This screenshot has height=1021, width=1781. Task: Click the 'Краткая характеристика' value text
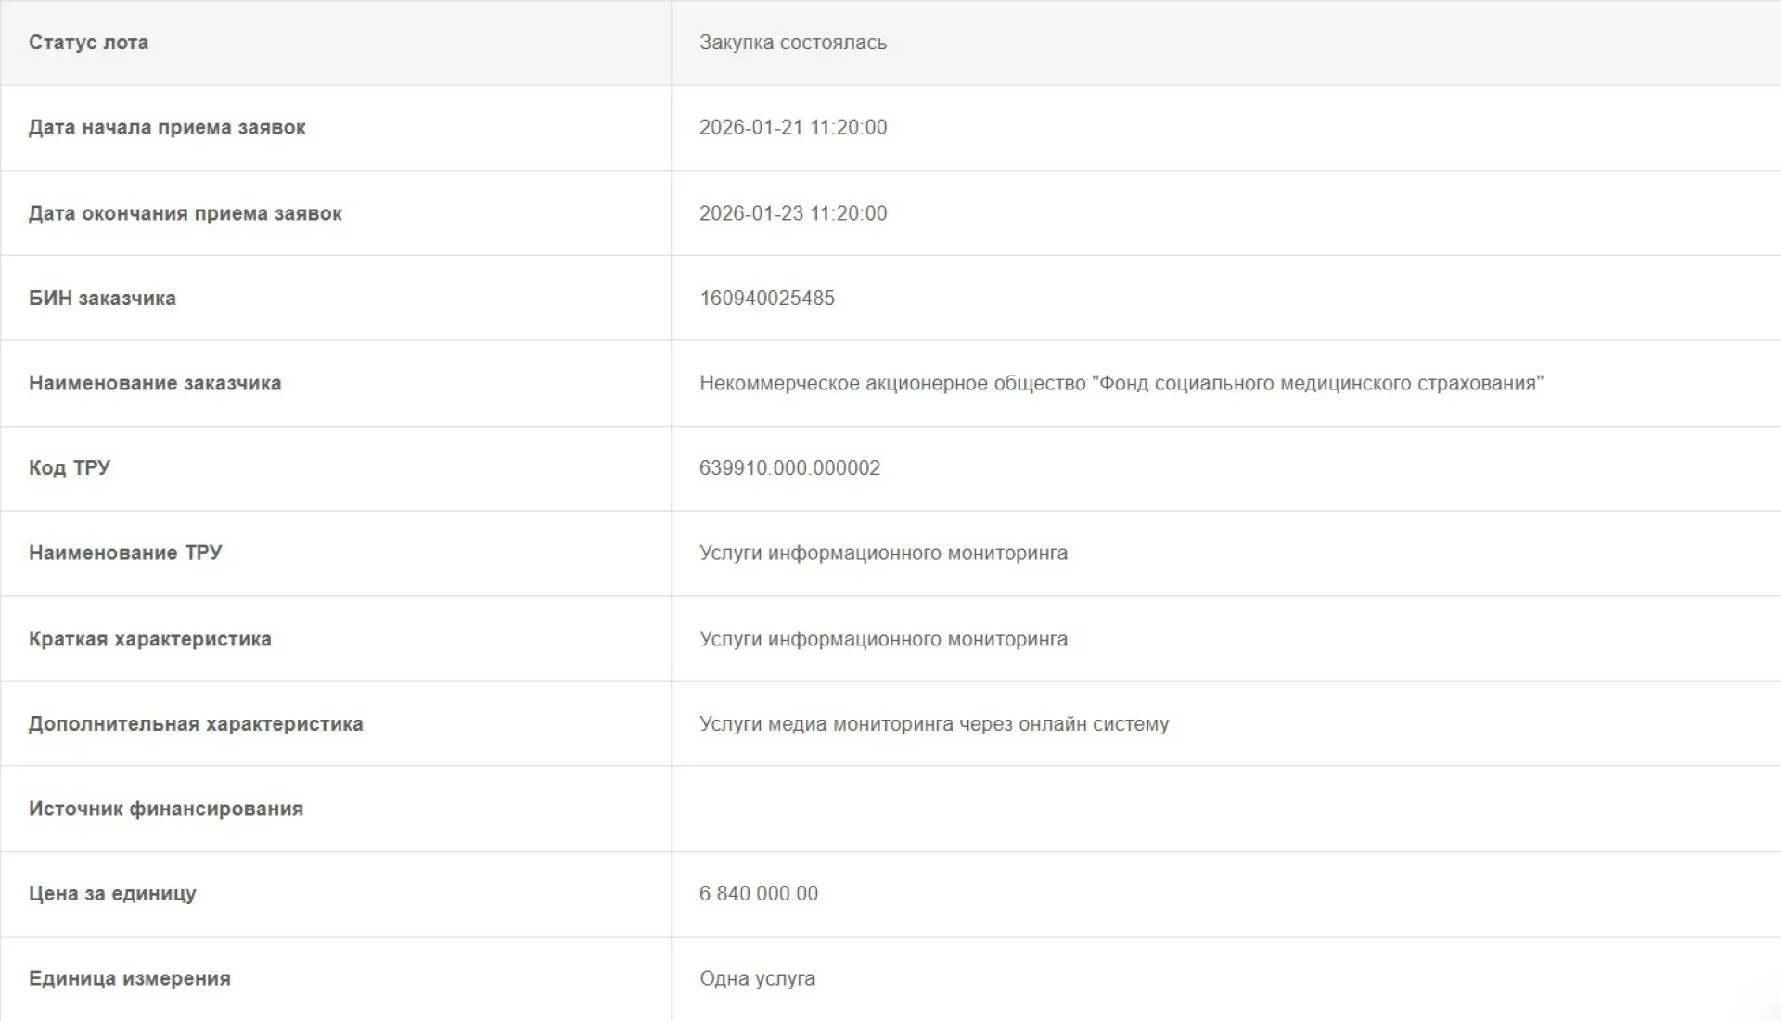(x=883, y=639)
